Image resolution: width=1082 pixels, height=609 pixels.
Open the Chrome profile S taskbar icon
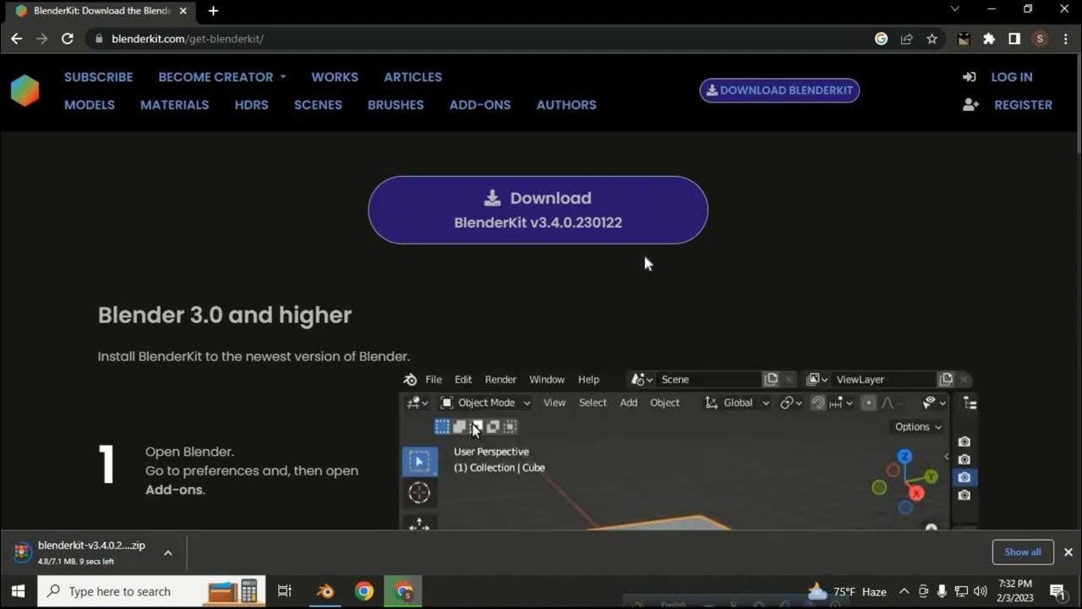click(403, 591)
